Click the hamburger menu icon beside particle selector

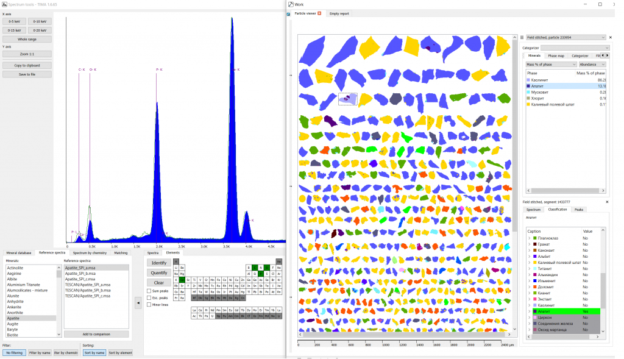pyautogui.click(x=522, y=37)
